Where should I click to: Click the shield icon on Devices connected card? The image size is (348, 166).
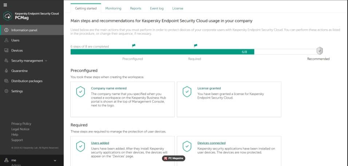coord(187,146)
